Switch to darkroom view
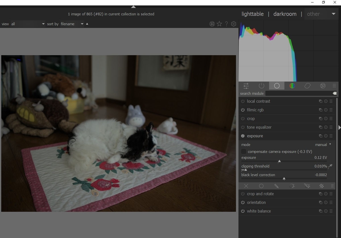The width and height of the screenshot is (341, 238). (x=285, y=14)
